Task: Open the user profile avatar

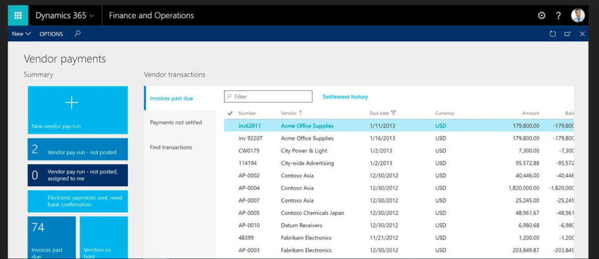Action: point(578,16)
